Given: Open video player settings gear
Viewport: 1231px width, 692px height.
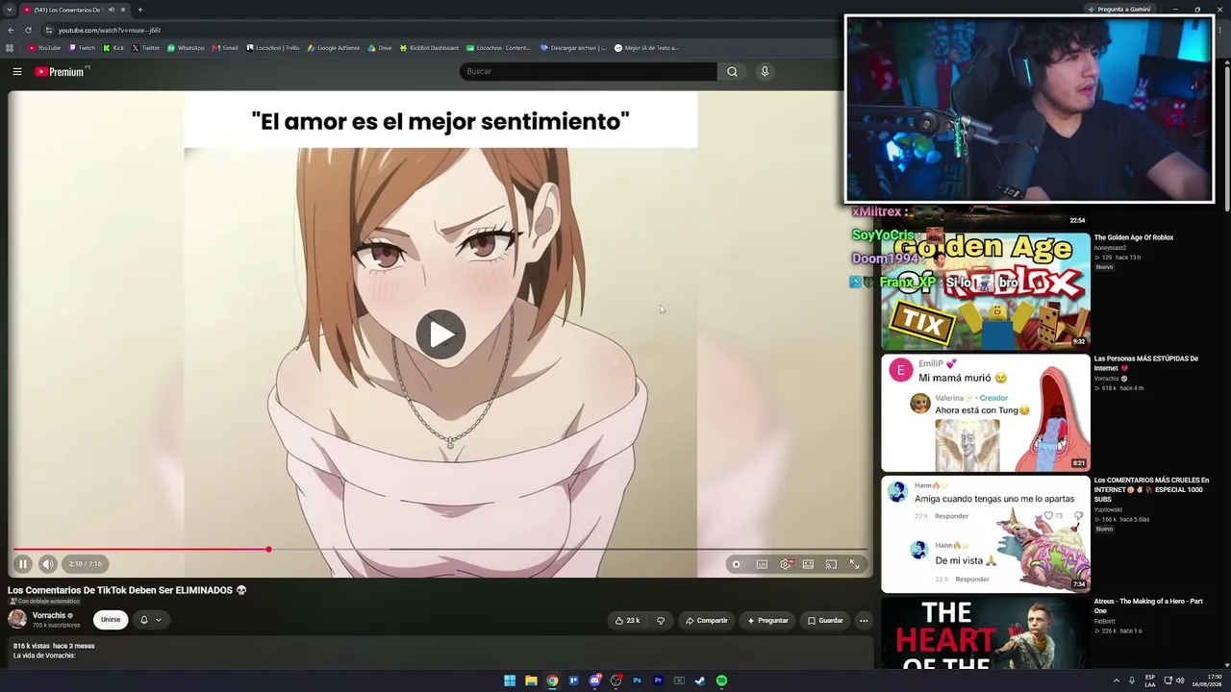Looking at the screenshot, I should [786, 564].
